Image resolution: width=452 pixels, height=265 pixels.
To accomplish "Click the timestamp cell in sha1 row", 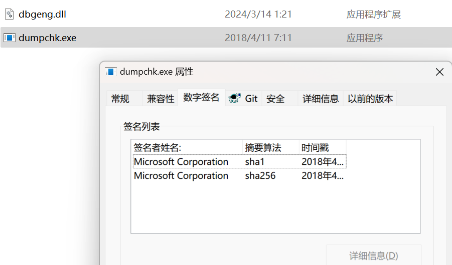I will tap(322, 162).
